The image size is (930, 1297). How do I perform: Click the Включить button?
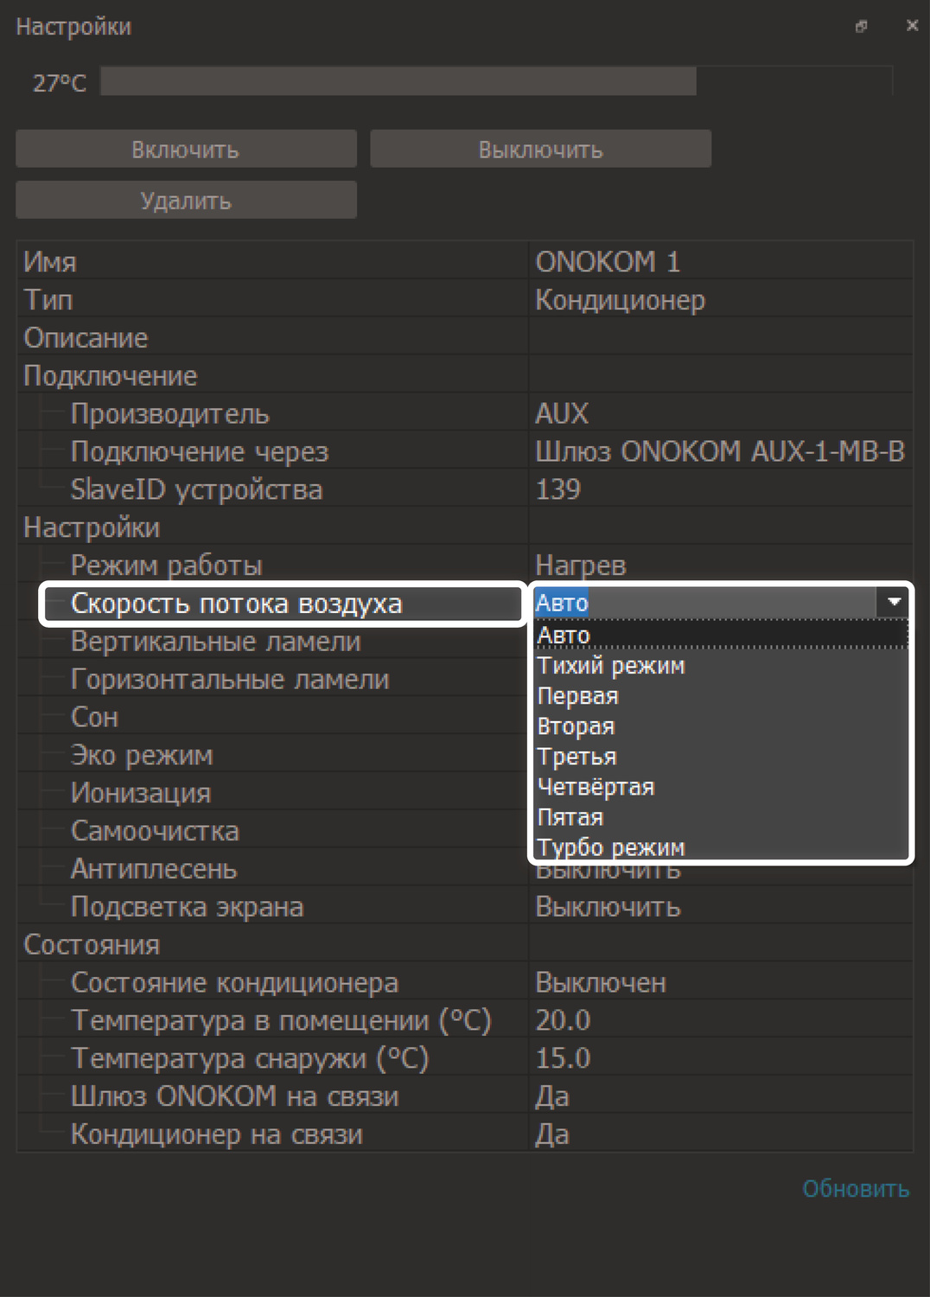[x=186, y=150]
